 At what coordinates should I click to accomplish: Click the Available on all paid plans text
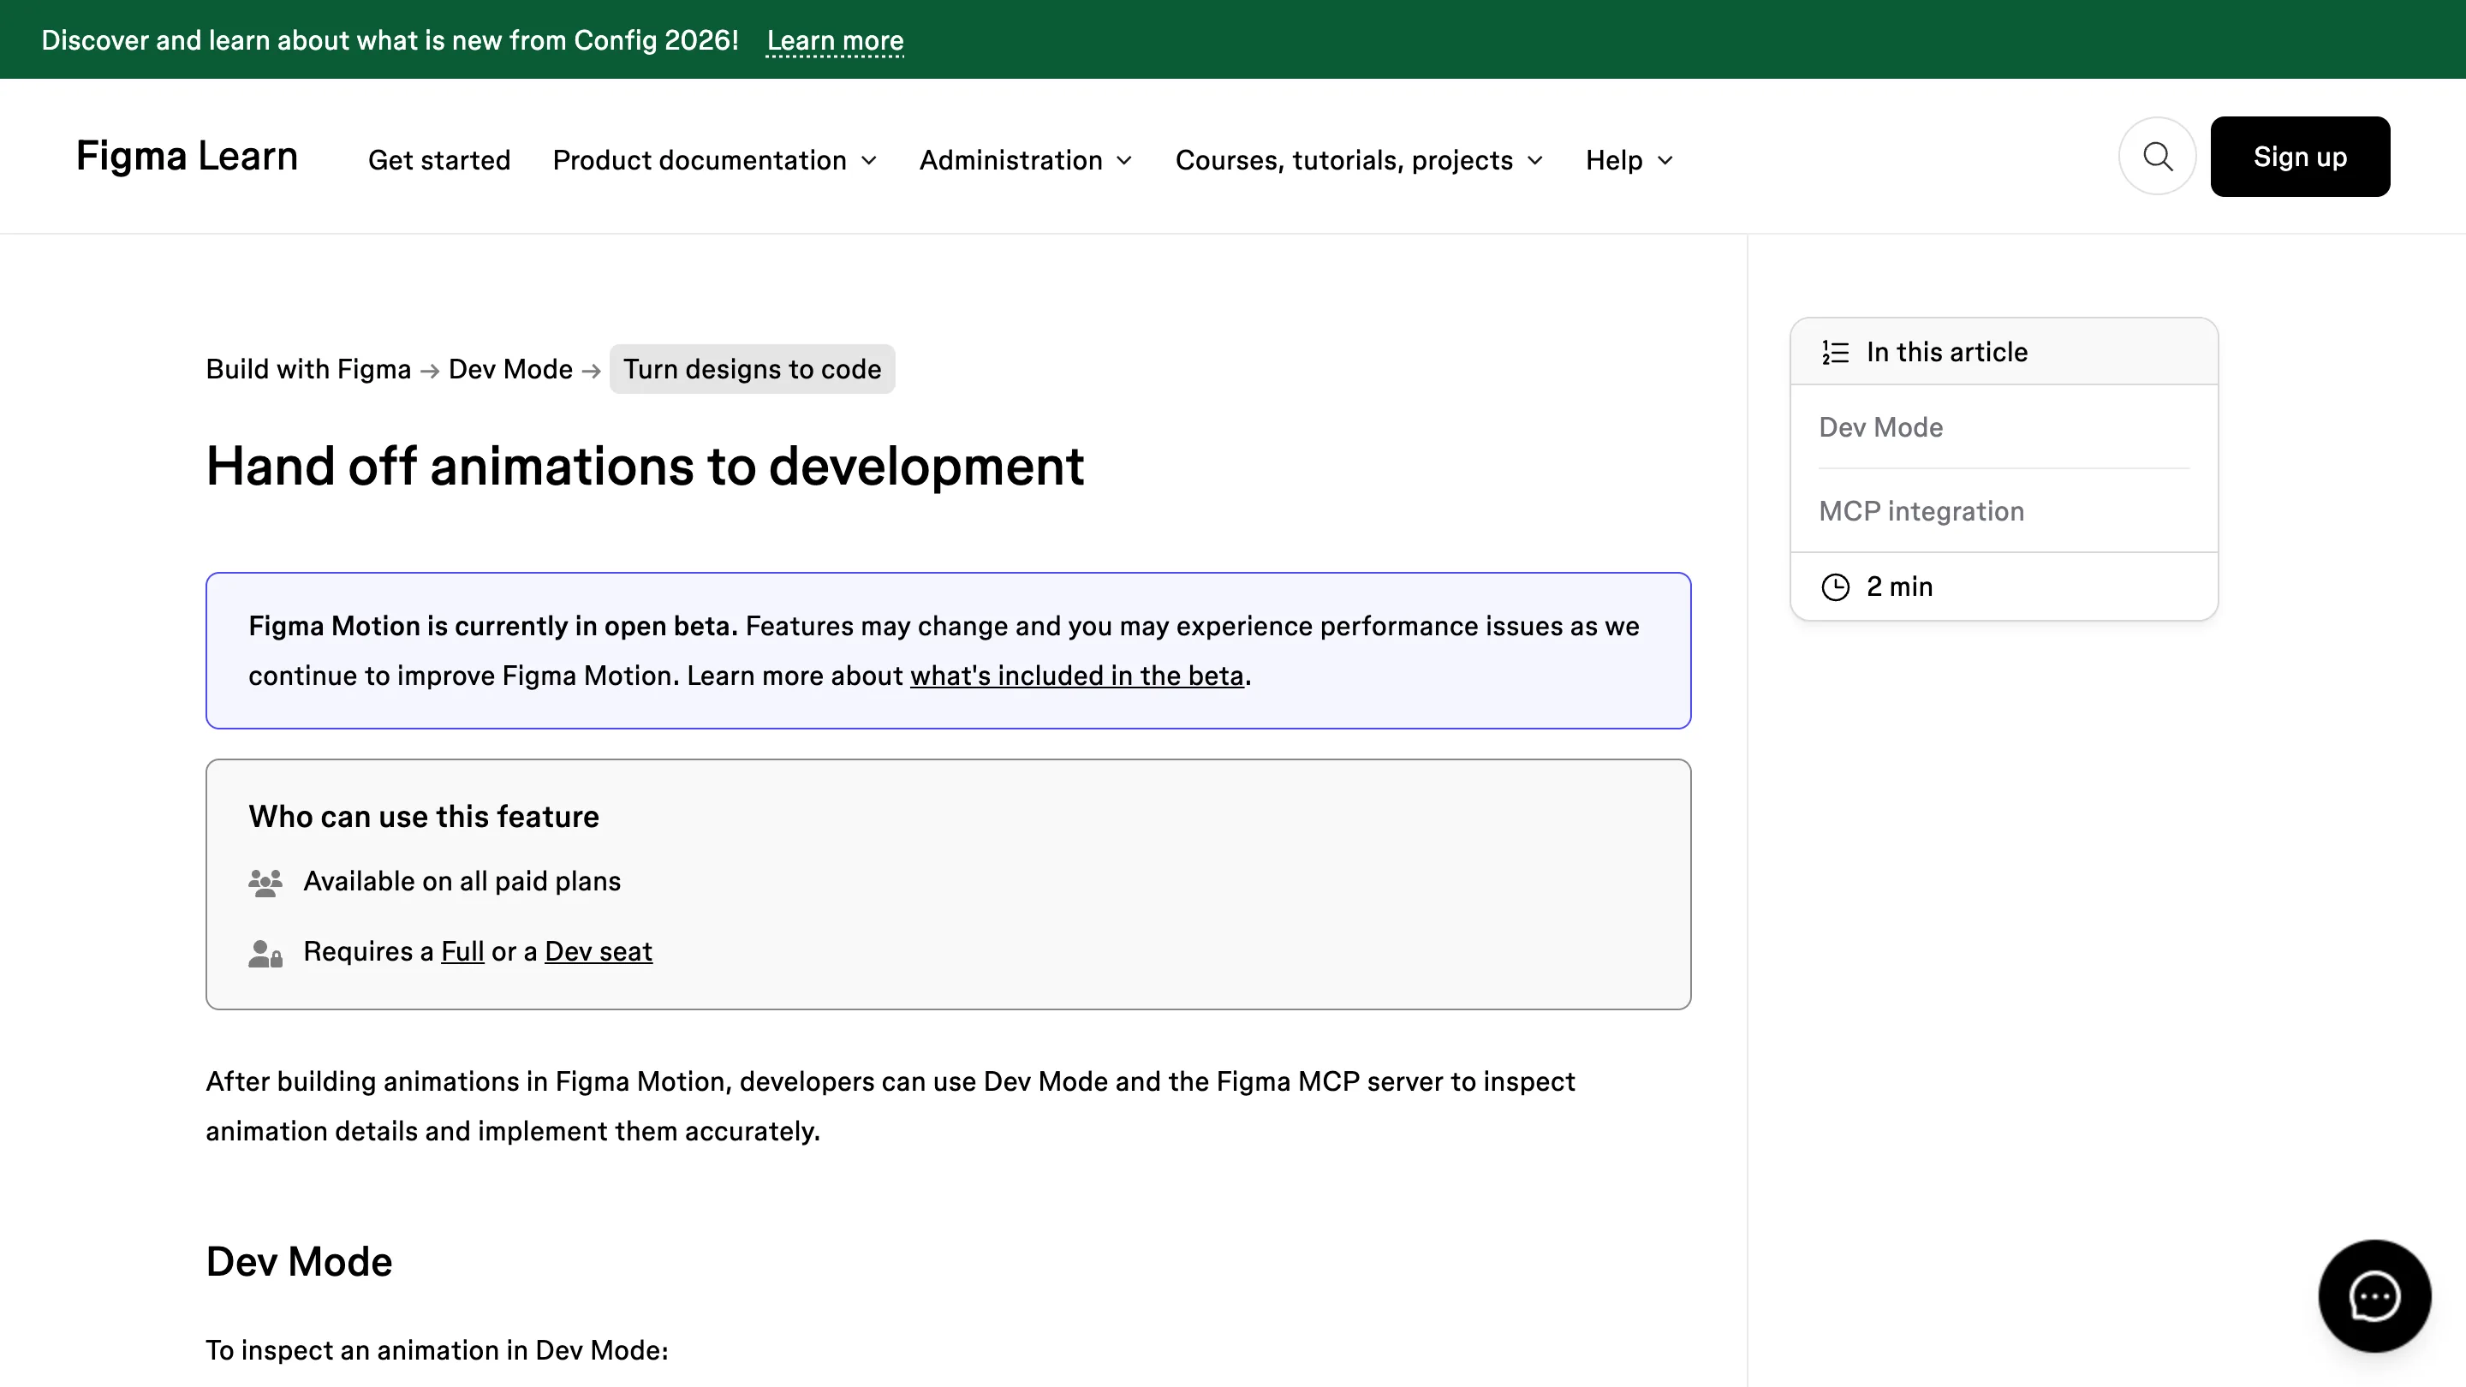(x=462, y=882)
